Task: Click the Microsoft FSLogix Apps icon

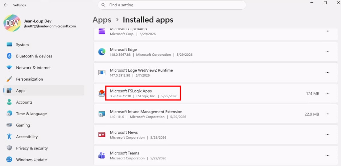Action: [102, 93]
